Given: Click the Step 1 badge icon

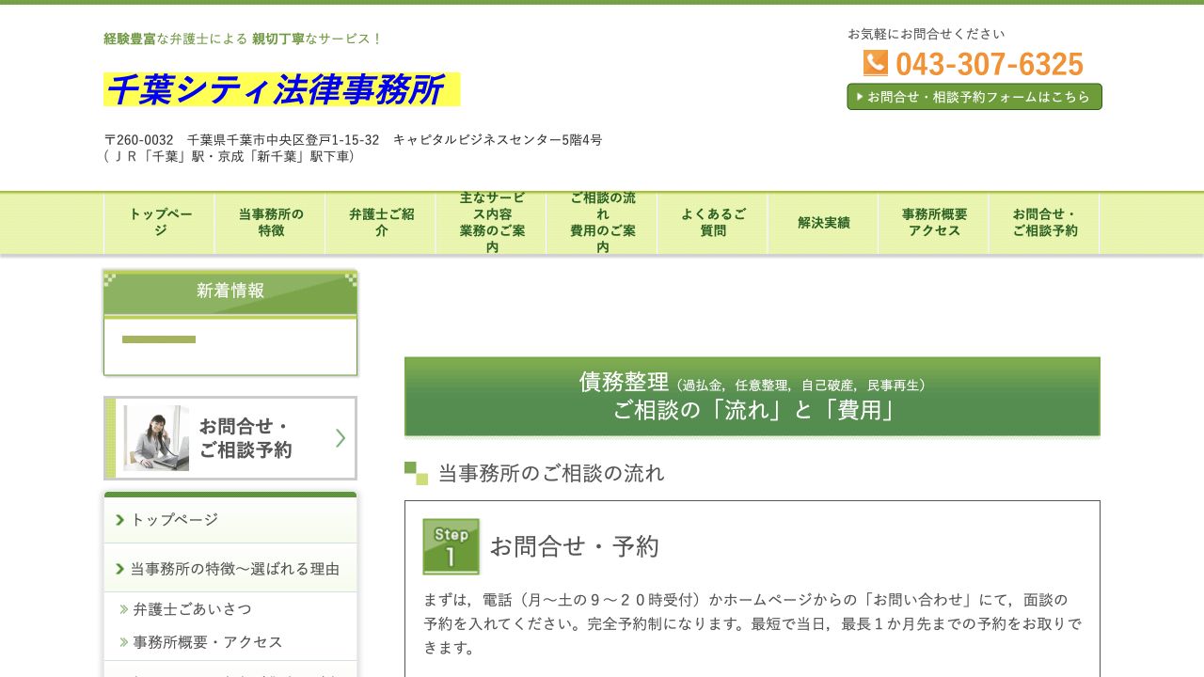Looking at the screenshot, I should [451, 546].
